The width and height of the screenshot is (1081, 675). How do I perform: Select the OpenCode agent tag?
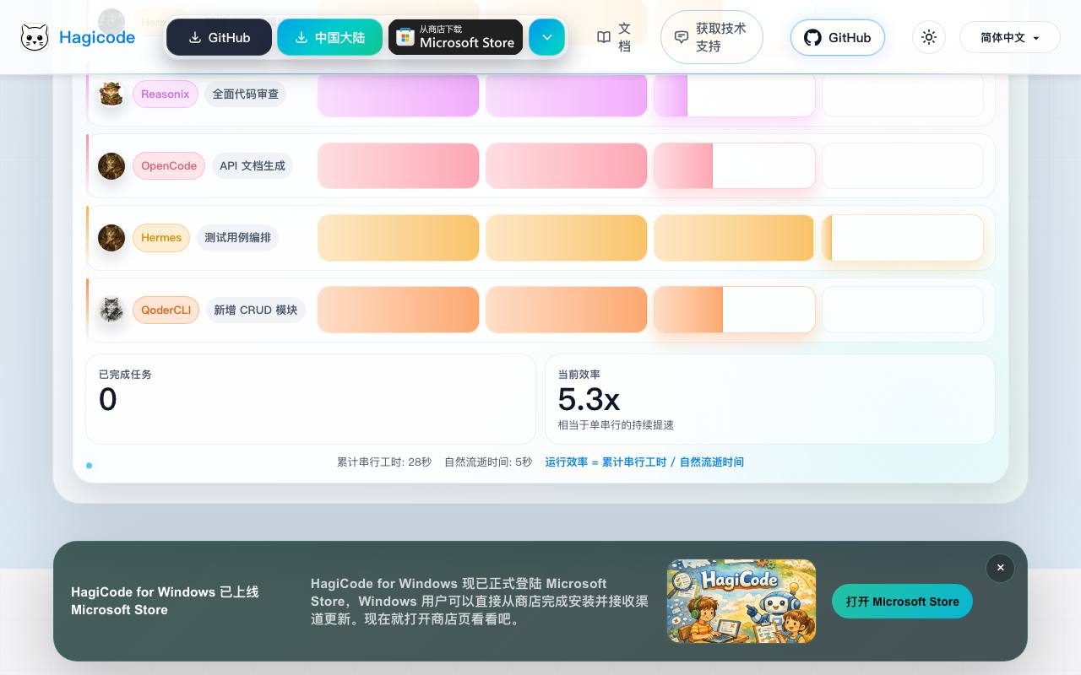(x=169, y=165)
